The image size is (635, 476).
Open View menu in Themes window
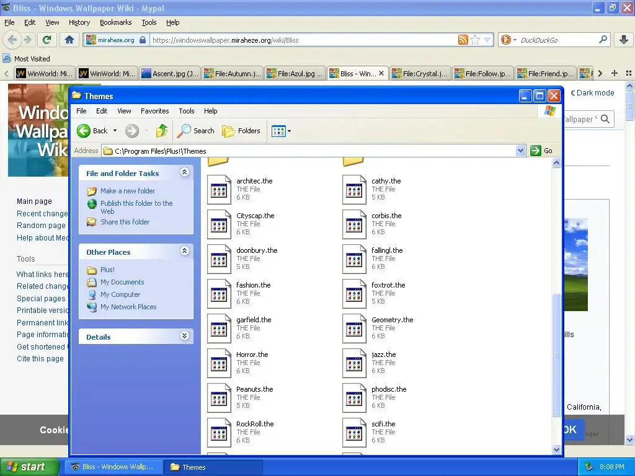coord(124,111)
